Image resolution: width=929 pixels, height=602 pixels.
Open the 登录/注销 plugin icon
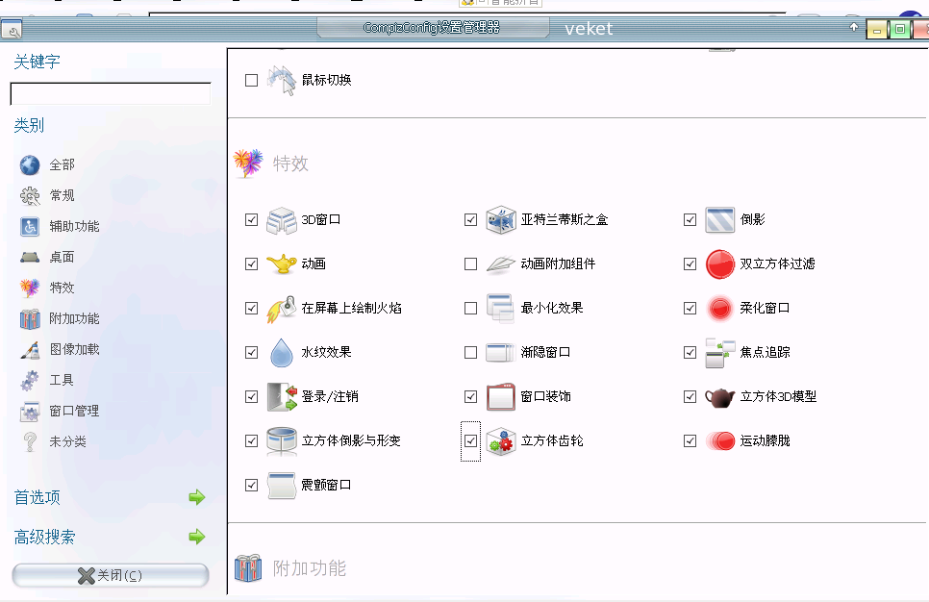[x=282, y=397]
